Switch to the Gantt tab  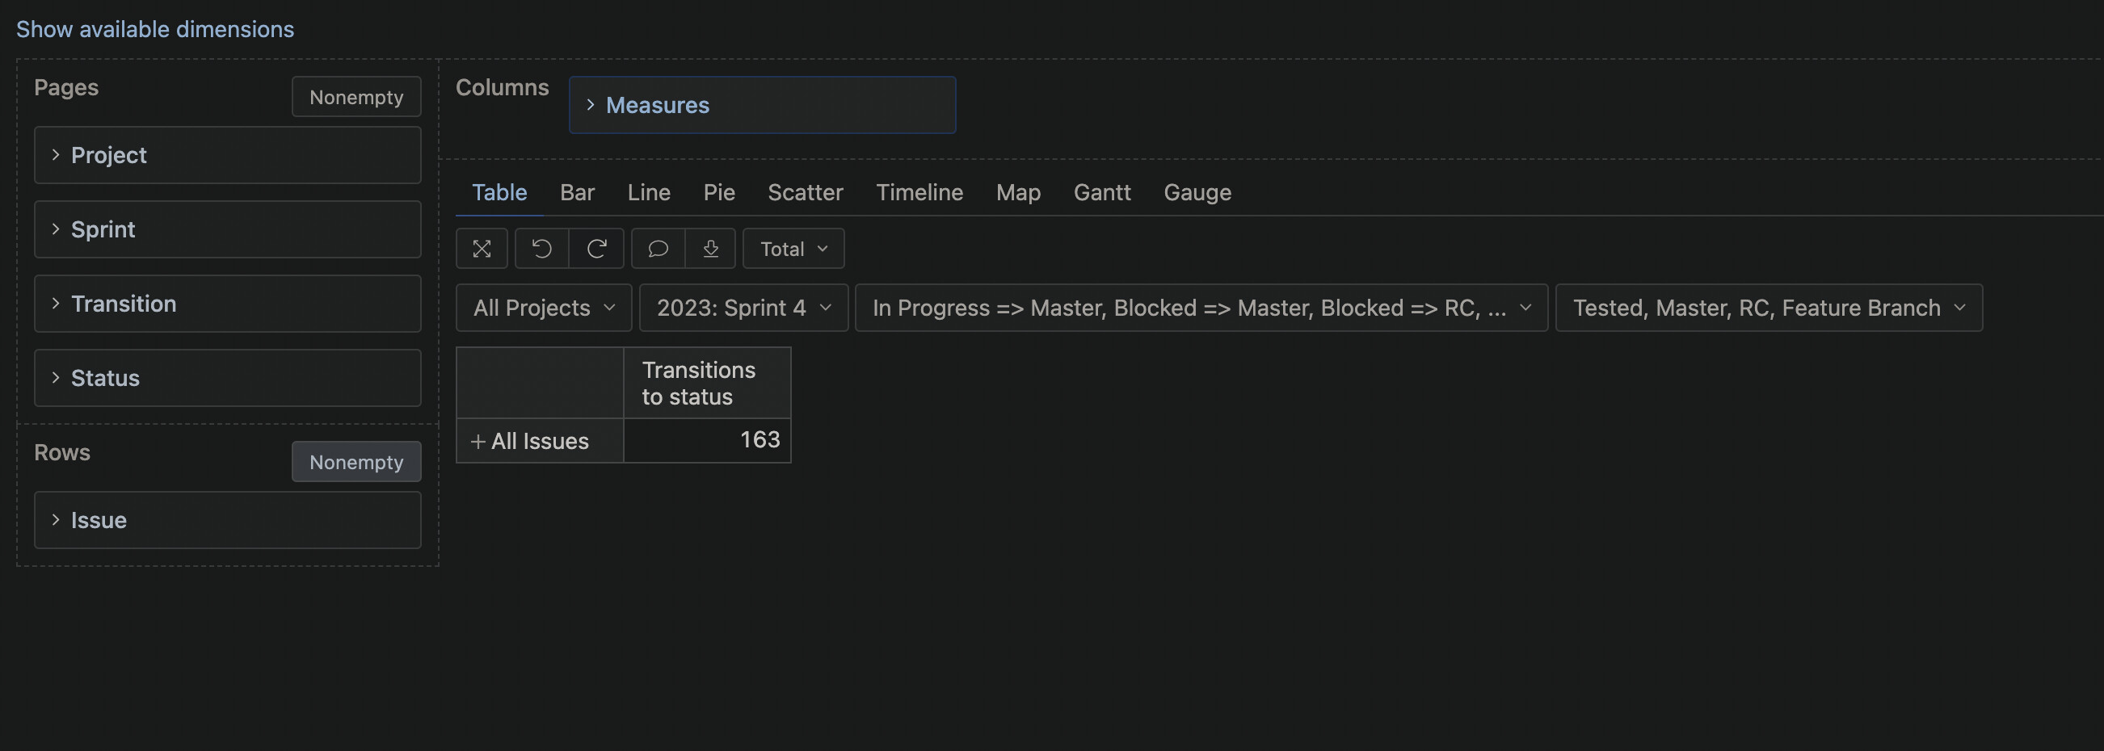1102,193
